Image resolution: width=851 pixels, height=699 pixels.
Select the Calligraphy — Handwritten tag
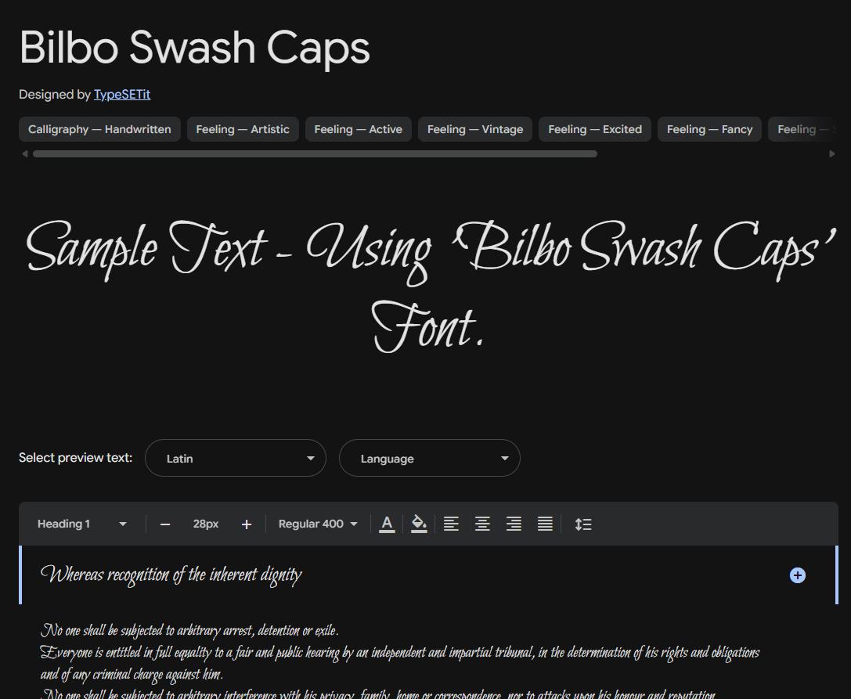99,129
